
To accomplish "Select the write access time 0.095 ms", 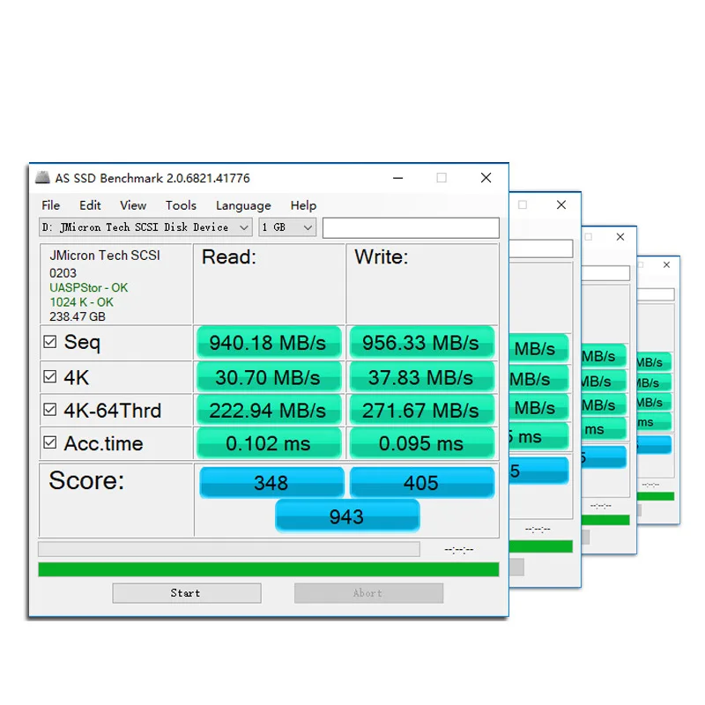I will click(422, 443).
